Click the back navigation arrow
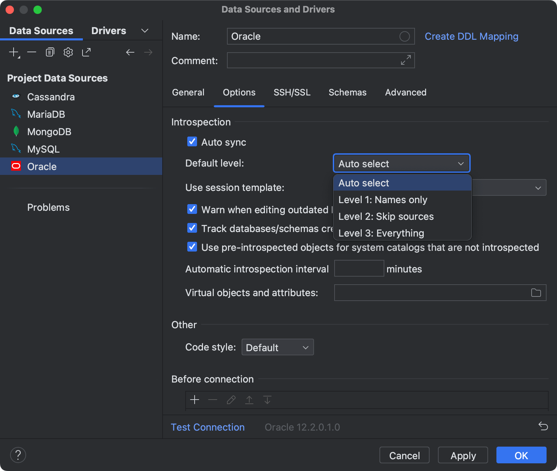Screen dimensions: 557x471 [130, 52]
